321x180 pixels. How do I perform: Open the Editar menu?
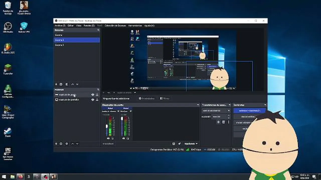(71, 25)
